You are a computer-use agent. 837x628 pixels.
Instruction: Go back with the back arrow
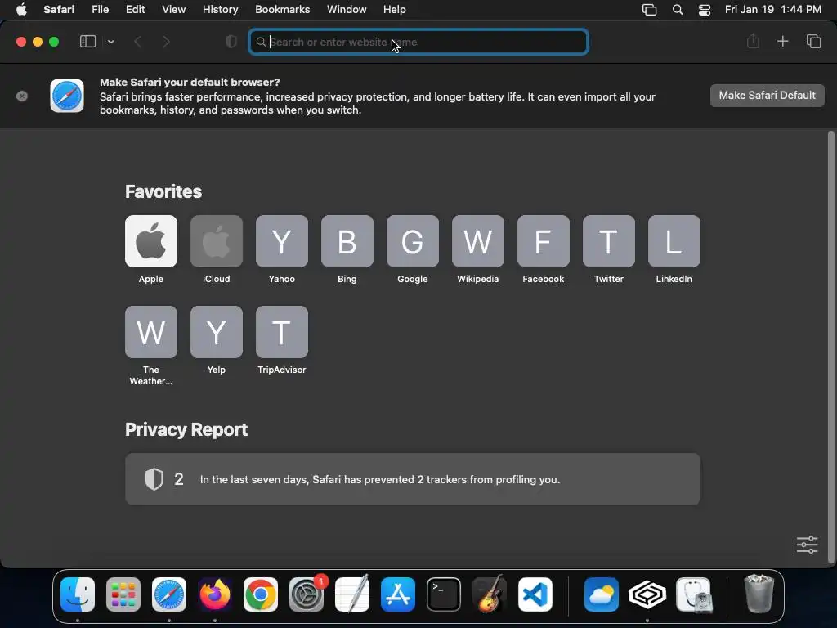[x=137, y=42]
